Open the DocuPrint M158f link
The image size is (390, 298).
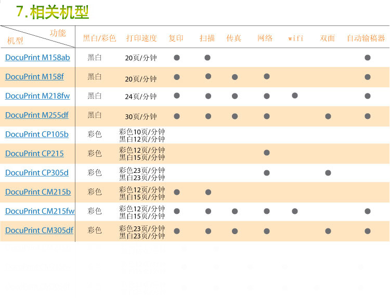[34, 76]
